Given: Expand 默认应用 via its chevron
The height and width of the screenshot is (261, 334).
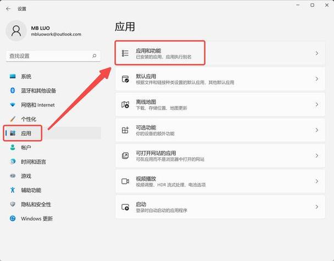Looking at the screenshot, I should pos(317,79).
